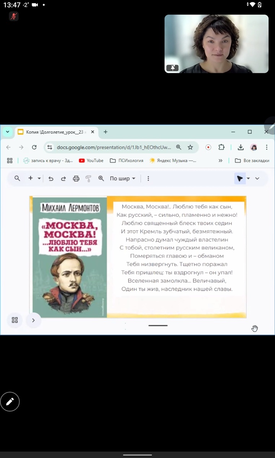Screen dimensions: 275x458
Task: Open the Яндекс Музыка bookmark
Action: coord(173,161)
